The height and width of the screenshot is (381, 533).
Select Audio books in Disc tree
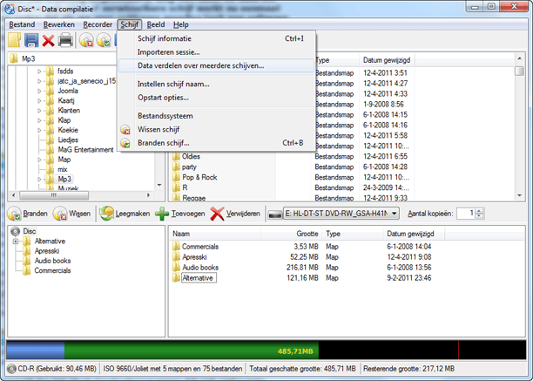(x=52, y=261)
